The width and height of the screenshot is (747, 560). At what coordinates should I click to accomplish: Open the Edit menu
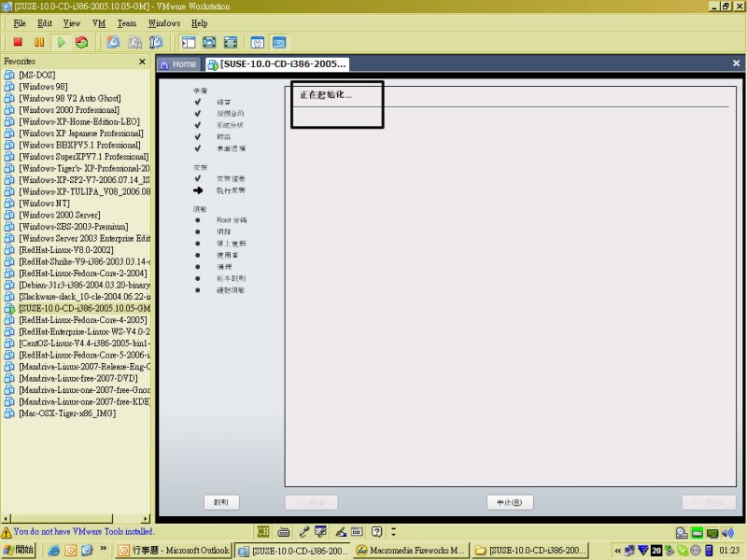tap(45, 23)
